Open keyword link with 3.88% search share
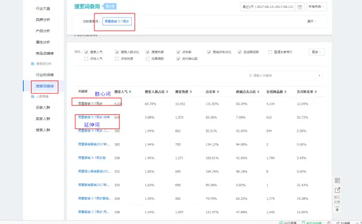This screenshot has height=224, width=362. point(94,117)
